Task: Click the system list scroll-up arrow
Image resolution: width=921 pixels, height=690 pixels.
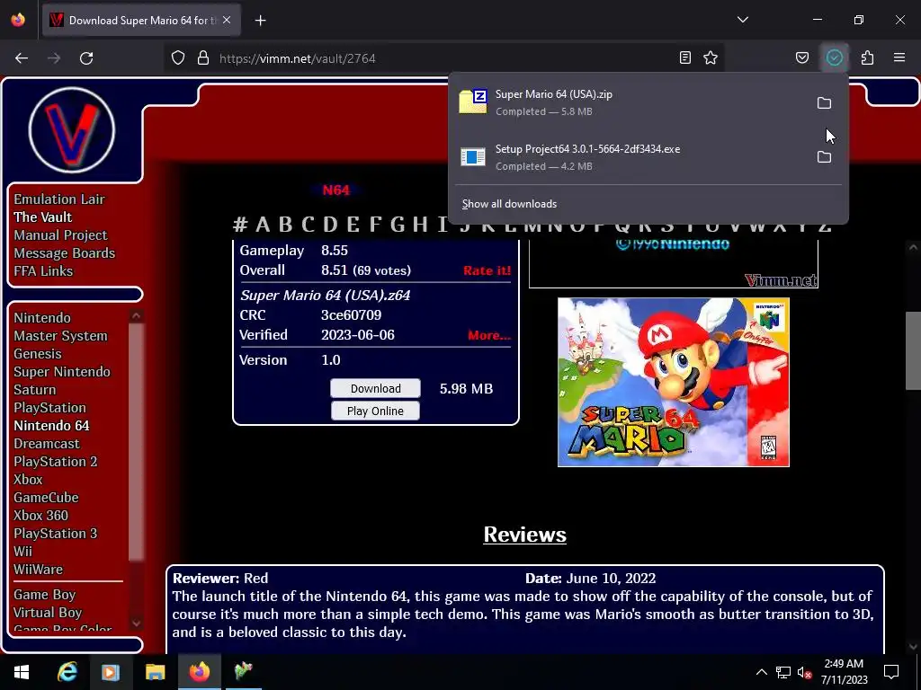Action: tap(137, 315)
